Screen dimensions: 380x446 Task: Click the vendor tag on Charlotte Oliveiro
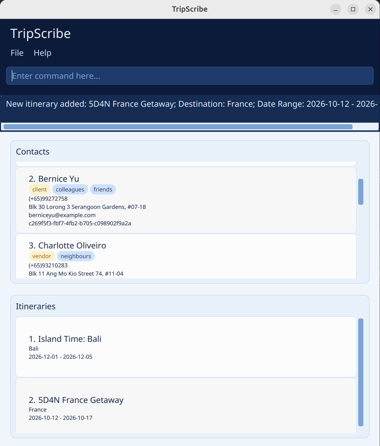(x=42, y=256)
